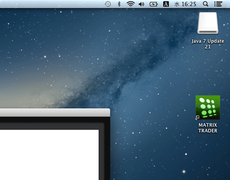Click the Java 7 Update 21 label
230x180 pixels.
pos(208,44)
